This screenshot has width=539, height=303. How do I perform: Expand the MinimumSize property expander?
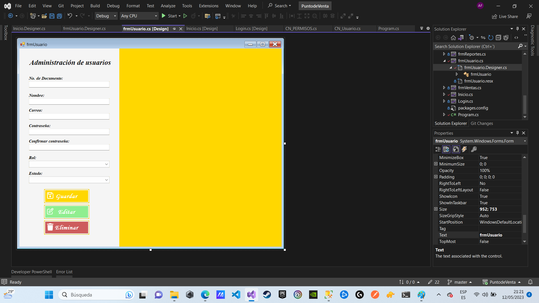pyautogui.click(x=436, y=164)
